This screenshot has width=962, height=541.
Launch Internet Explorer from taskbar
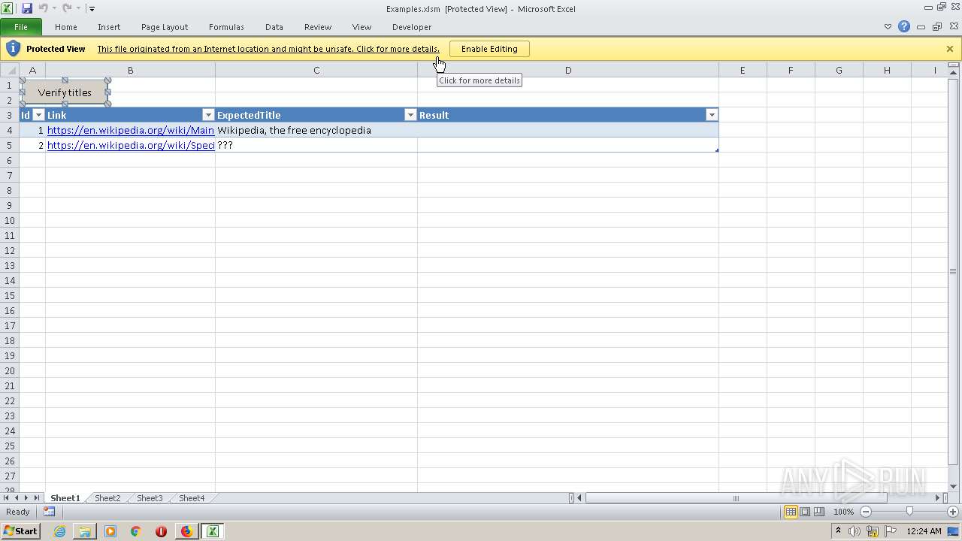click(x=59, y=531)
